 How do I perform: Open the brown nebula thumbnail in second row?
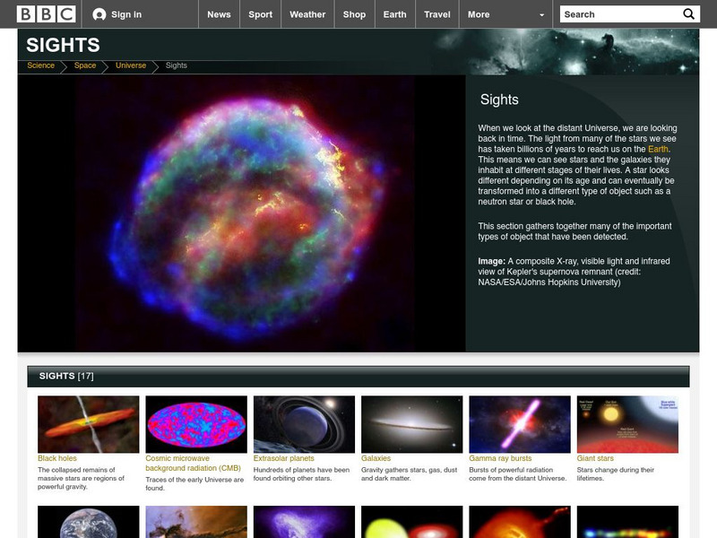tap(196, 522)
